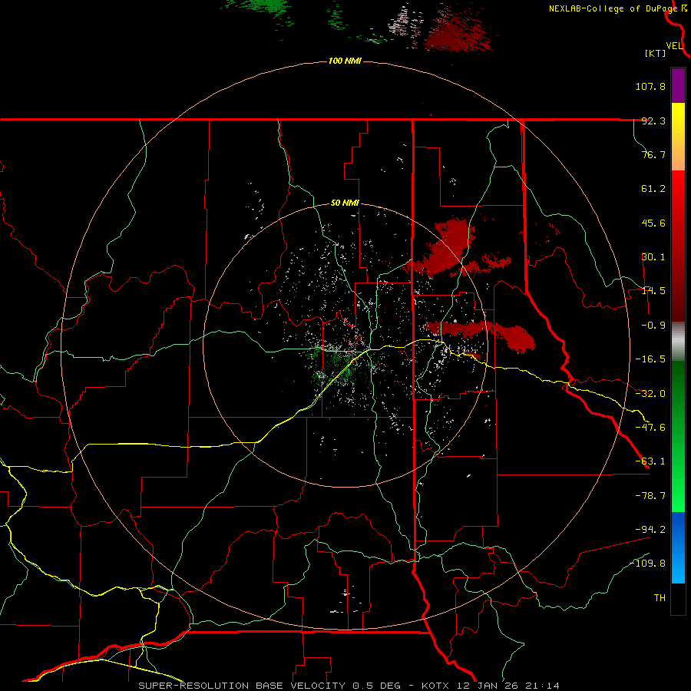Viewport: 691px width, 691px height.
Task: Click the -109.8 scale value
Action: click(x=647, y=564)
